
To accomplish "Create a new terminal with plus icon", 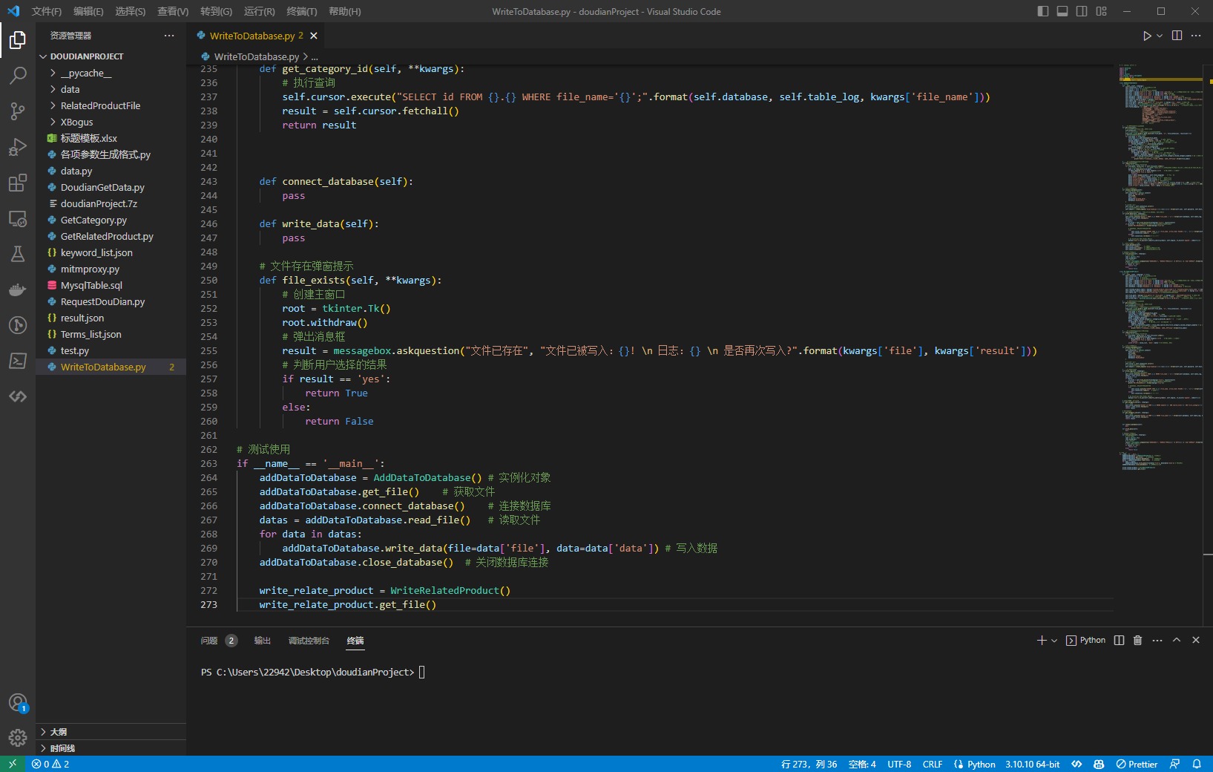I will click(1042, 640).
